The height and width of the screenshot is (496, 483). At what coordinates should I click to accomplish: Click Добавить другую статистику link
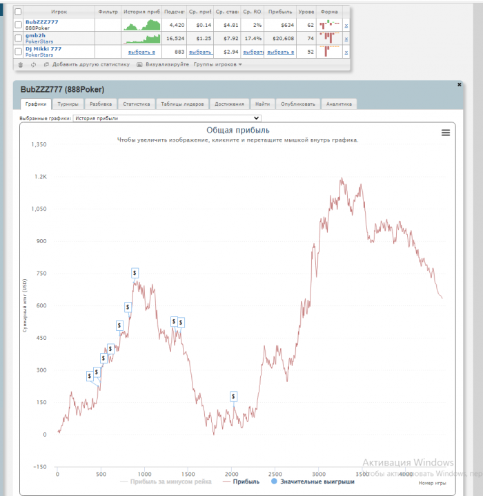pos(91,64)
